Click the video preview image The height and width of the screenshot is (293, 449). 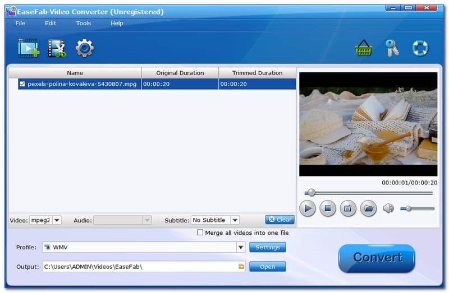click(x=368, y=124)
